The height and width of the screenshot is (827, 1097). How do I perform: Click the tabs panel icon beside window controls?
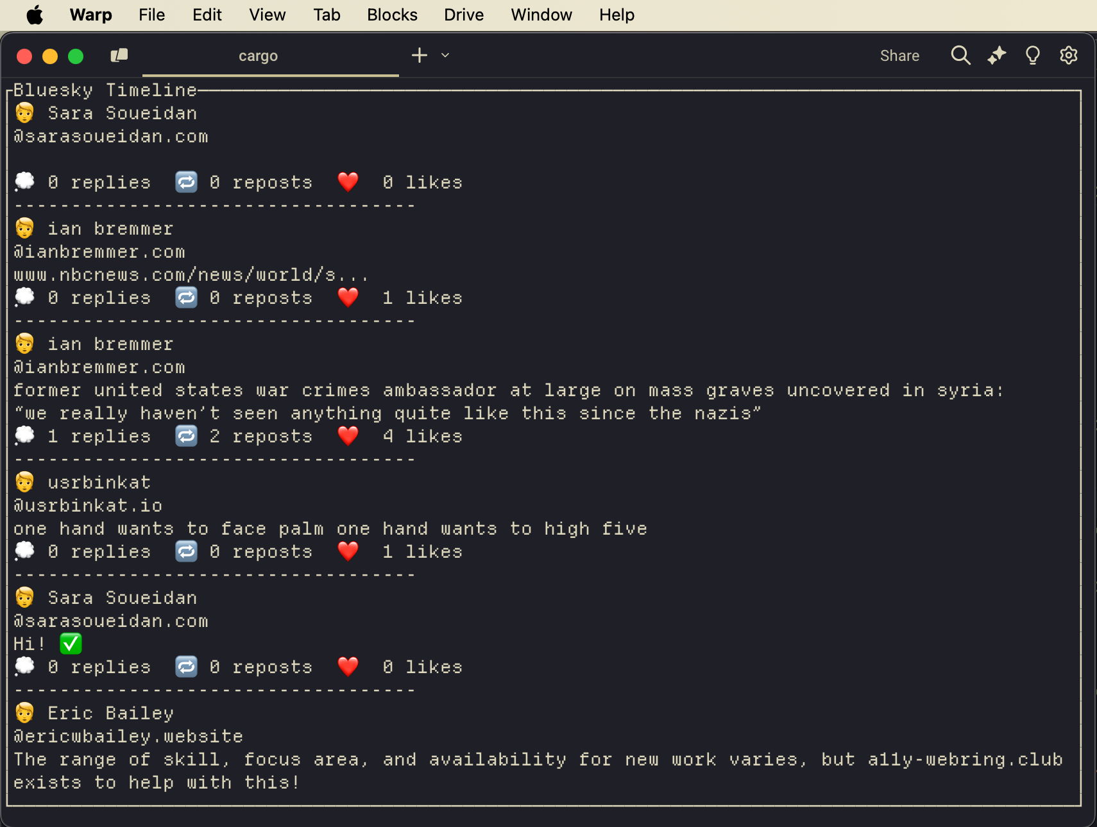point(119,56)
